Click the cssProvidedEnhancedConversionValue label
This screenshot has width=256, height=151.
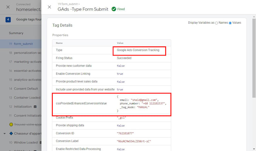[x=81, y=103]
